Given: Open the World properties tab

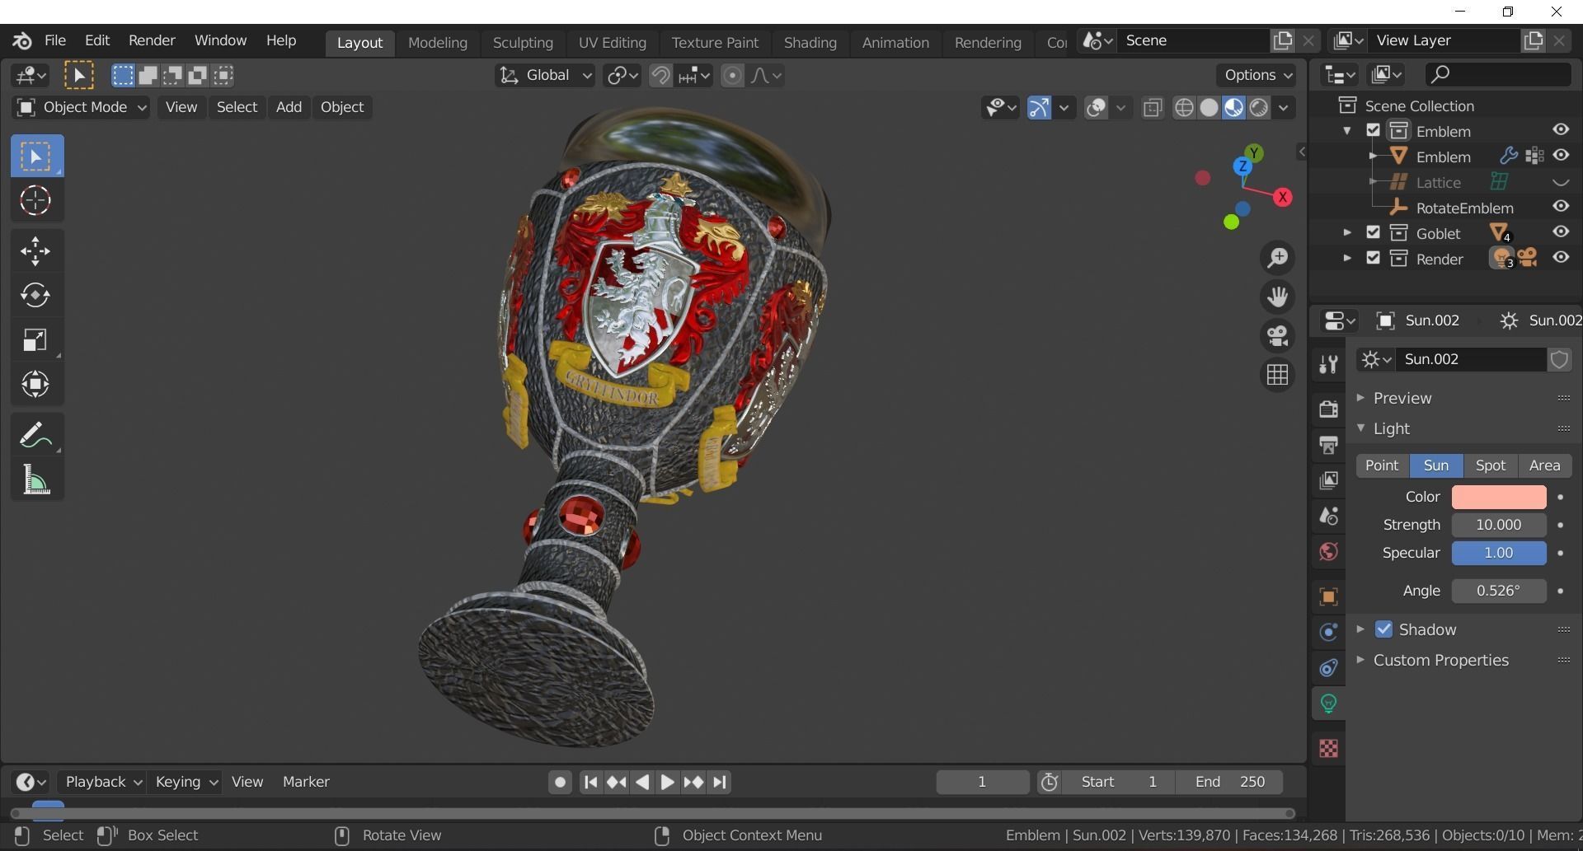Looking at the screenshot, I should tap(1328, 551).
